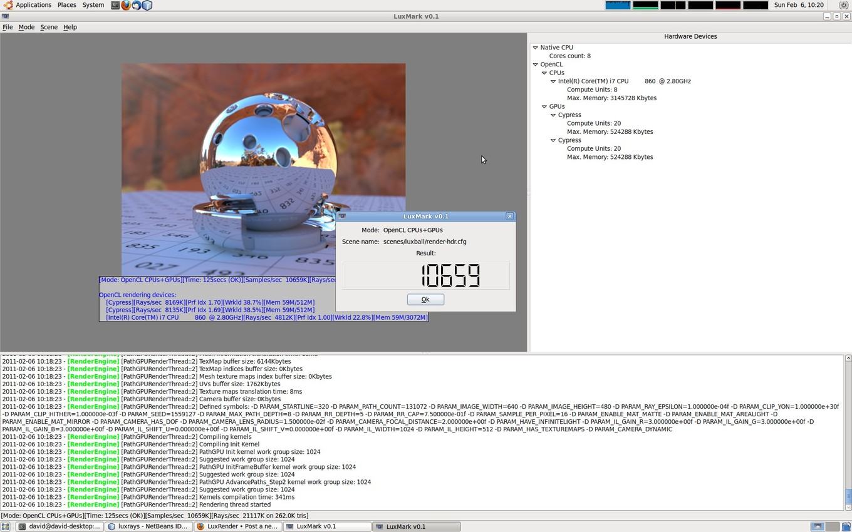Open the Applications menu

click(33, 5)
